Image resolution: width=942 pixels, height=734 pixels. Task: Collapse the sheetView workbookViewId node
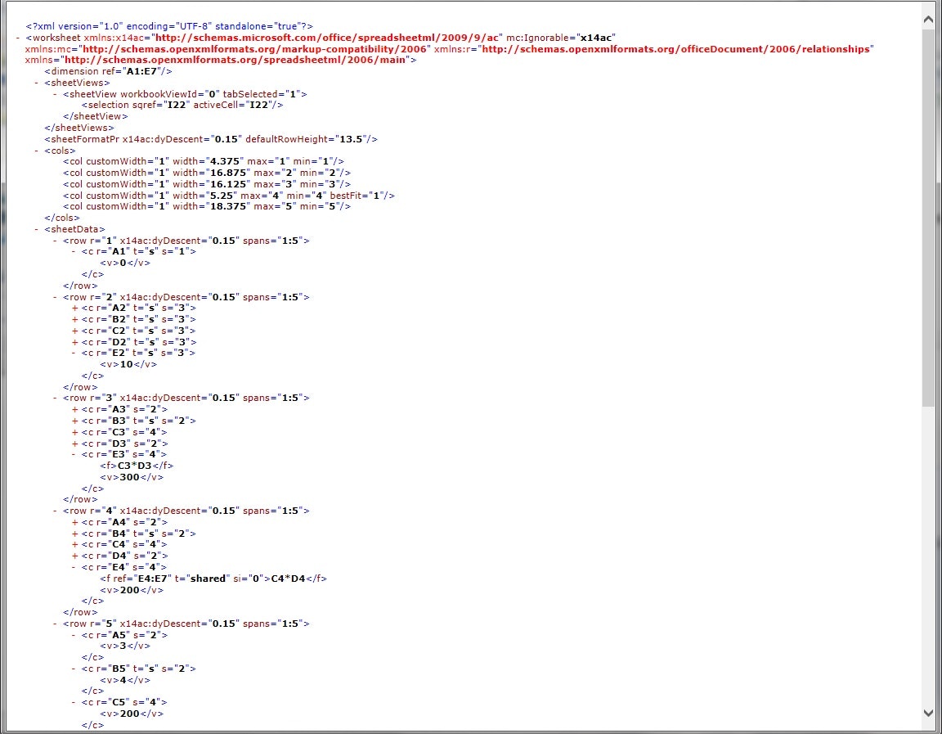56,94
